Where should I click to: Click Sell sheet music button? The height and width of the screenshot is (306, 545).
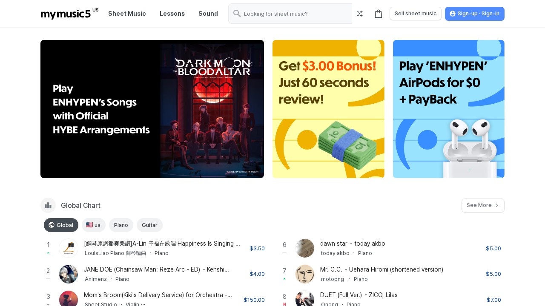(415, 14)
